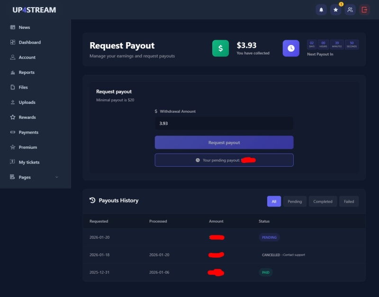Click the purple clock icon
Image resolution: width=379 pixels, height=297 pixels.
point(291,48)
